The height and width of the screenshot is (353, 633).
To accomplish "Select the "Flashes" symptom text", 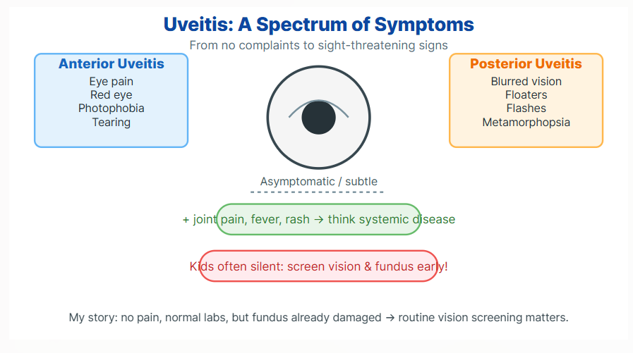I will point(526,109).
